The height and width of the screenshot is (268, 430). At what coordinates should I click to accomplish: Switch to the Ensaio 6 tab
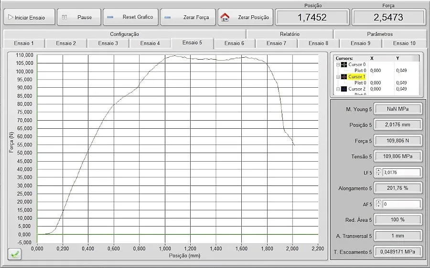tap(234, 43)
